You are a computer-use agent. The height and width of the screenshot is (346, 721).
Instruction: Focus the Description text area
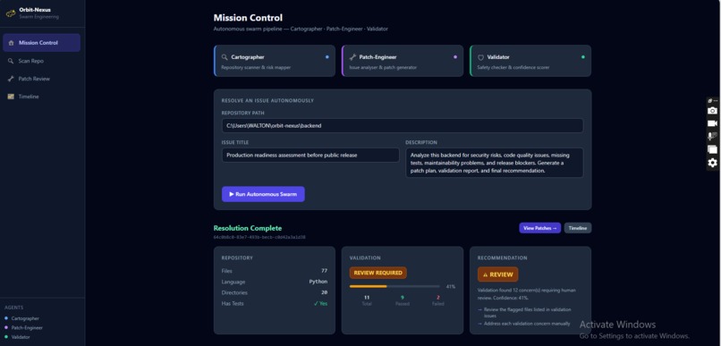coord(495,163)
